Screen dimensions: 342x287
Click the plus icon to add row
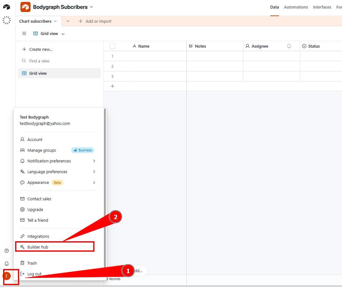(x=112, y=86)
